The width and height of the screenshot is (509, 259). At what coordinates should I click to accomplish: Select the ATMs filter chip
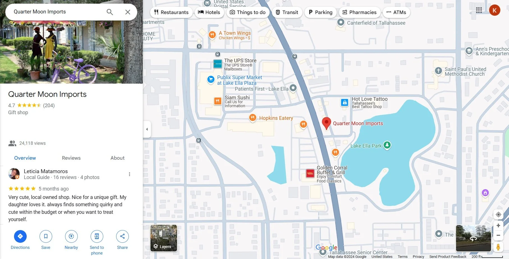(x=396, y=12)
